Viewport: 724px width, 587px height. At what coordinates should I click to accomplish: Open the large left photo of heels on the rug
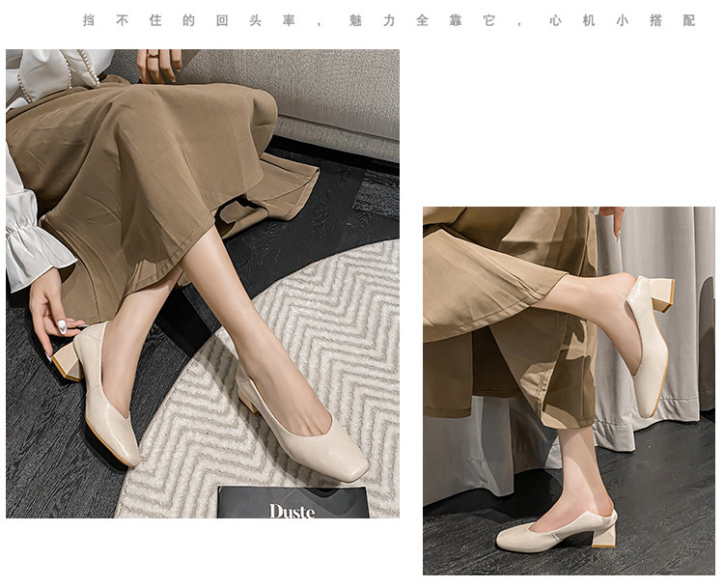pos(203,284)
